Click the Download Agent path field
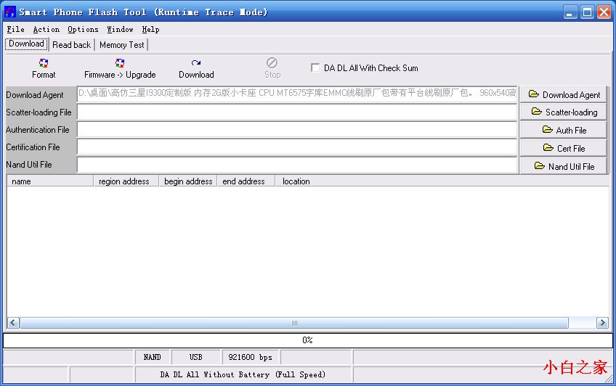Viewport: 616px width, 386px height. [297, 94]
